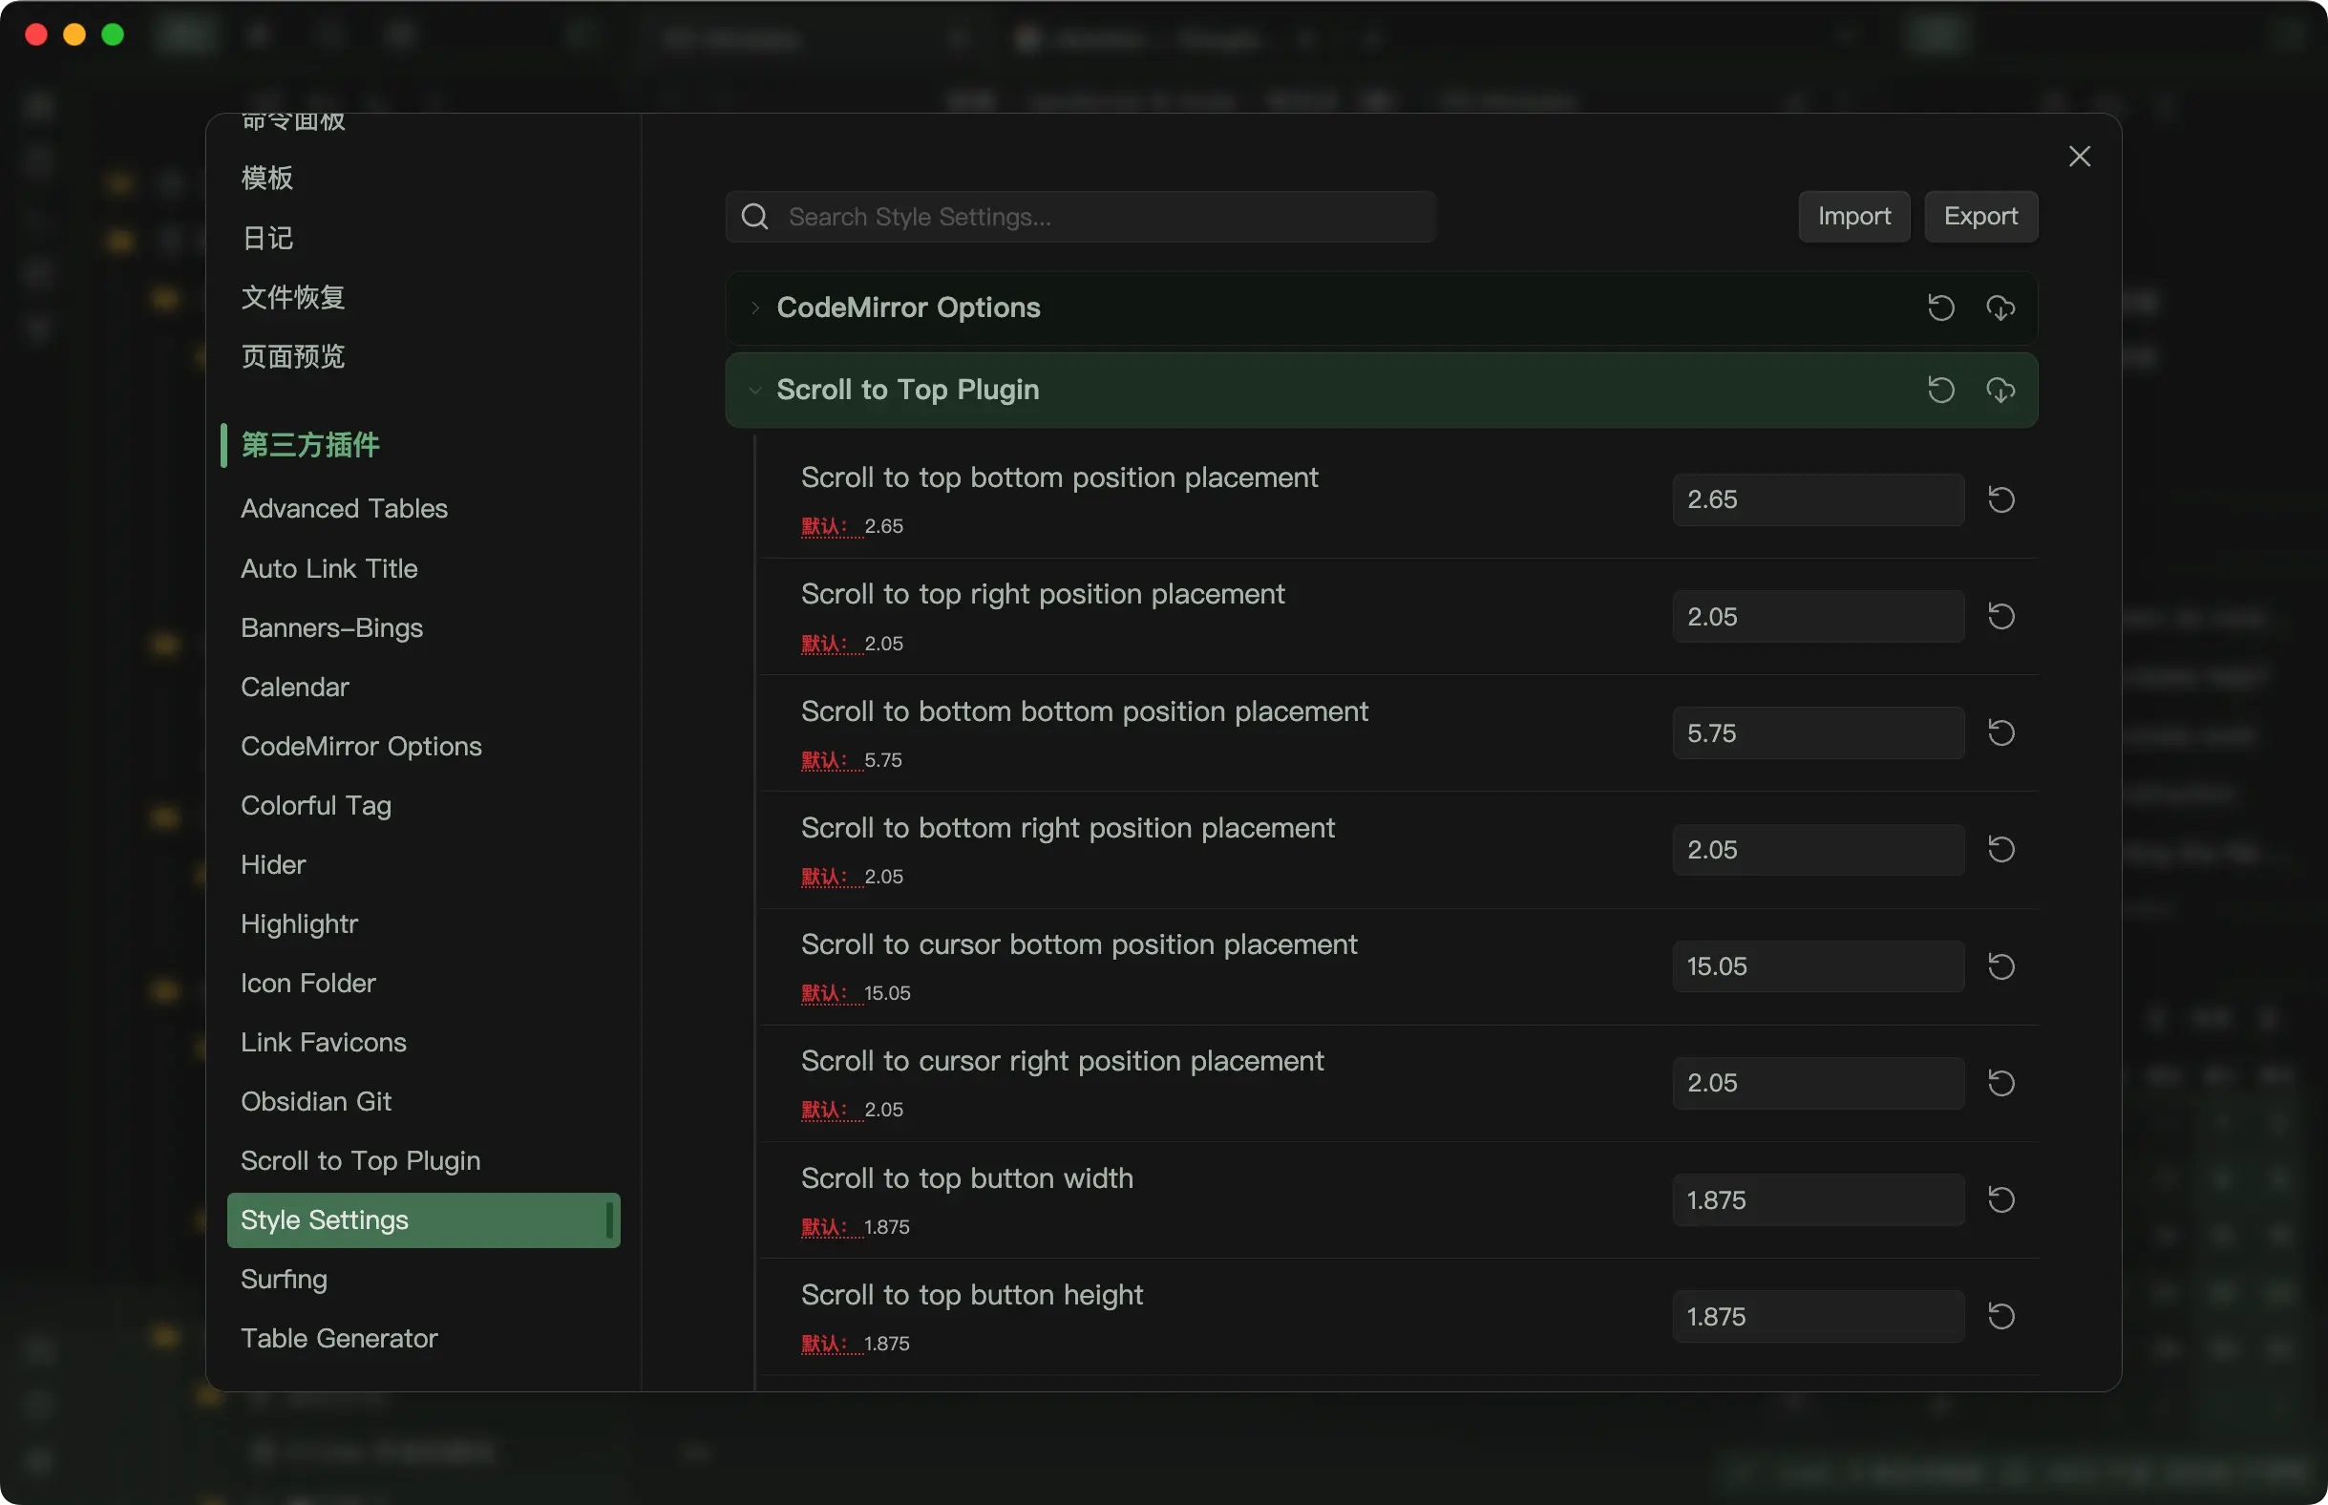The image size is (2328, 1505).
Task: Reset scroll to top button height value
Action: pyautogui.click(x=2000, y=1315)
